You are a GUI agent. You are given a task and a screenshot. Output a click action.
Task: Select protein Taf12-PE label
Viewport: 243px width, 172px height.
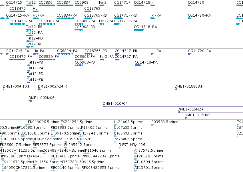pyautogui.click(x=35, y=80)
